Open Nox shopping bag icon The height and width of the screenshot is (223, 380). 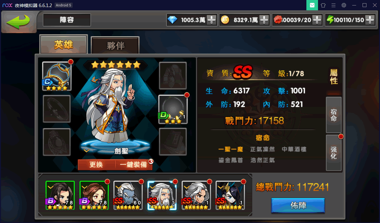coord(312,5)
